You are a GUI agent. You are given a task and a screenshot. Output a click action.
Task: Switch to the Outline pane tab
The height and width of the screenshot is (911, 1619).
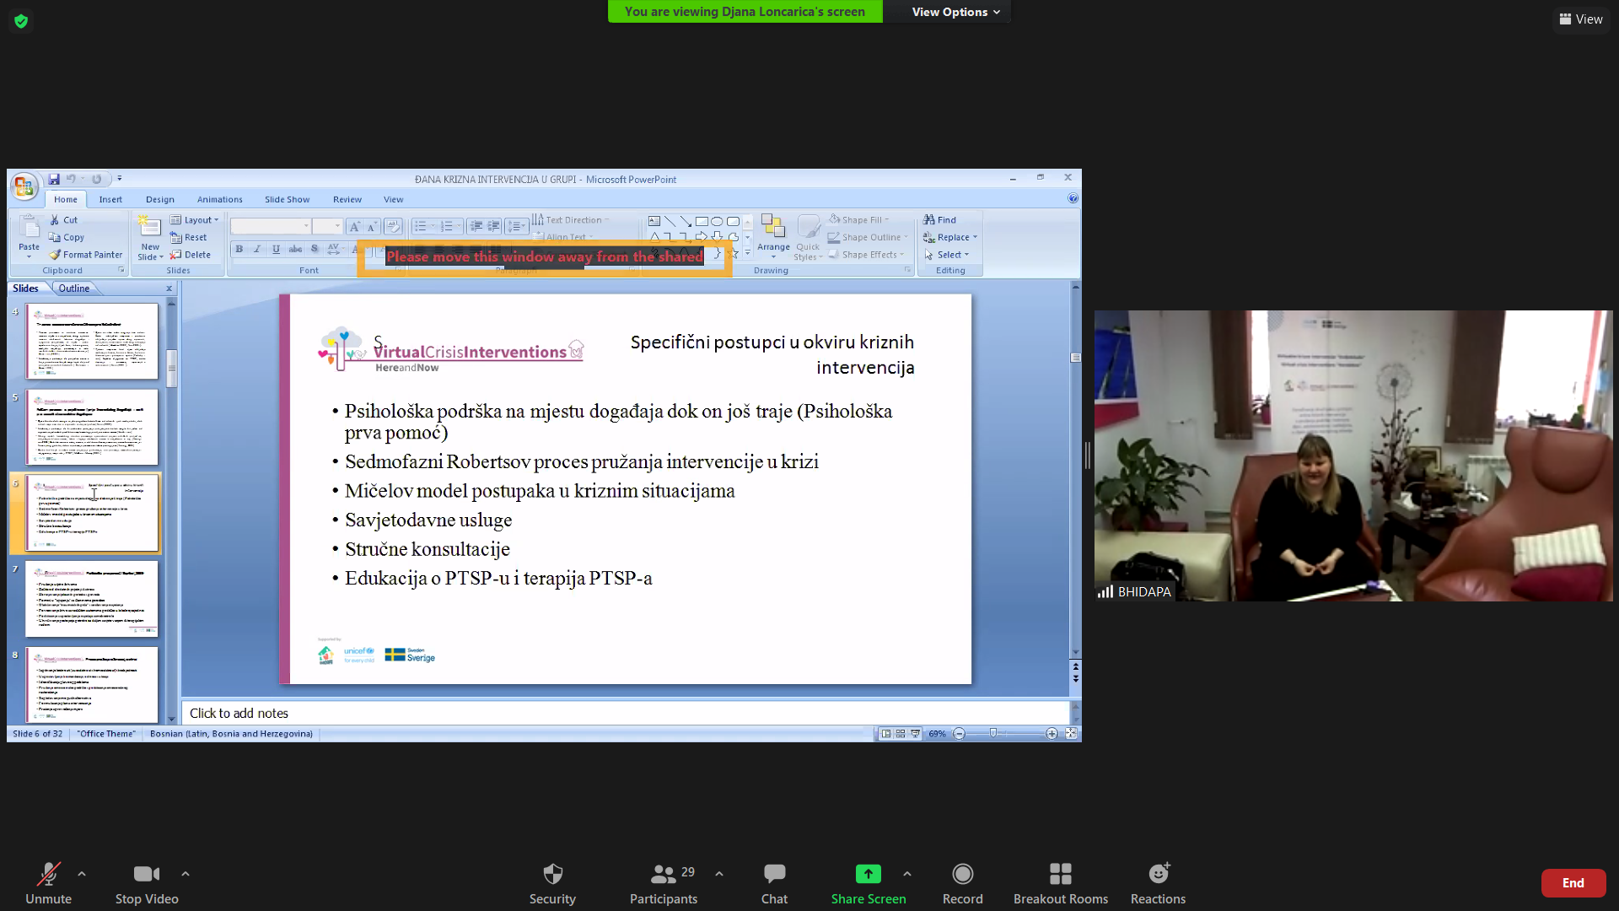pyautogui.click(x=74, y=288)
